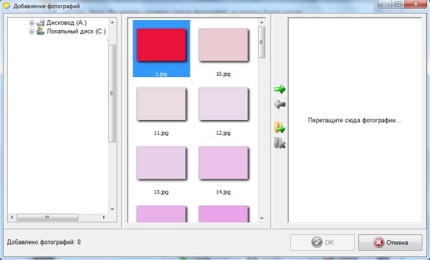
Task: Click folder tree scroll-up arrow
Action: [x=113, y=22]
